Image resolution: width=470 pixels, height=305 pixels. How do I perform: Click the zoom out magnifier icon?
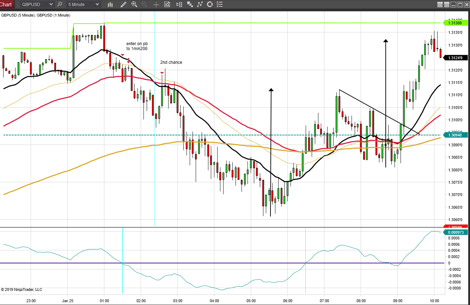coord(144,5)
